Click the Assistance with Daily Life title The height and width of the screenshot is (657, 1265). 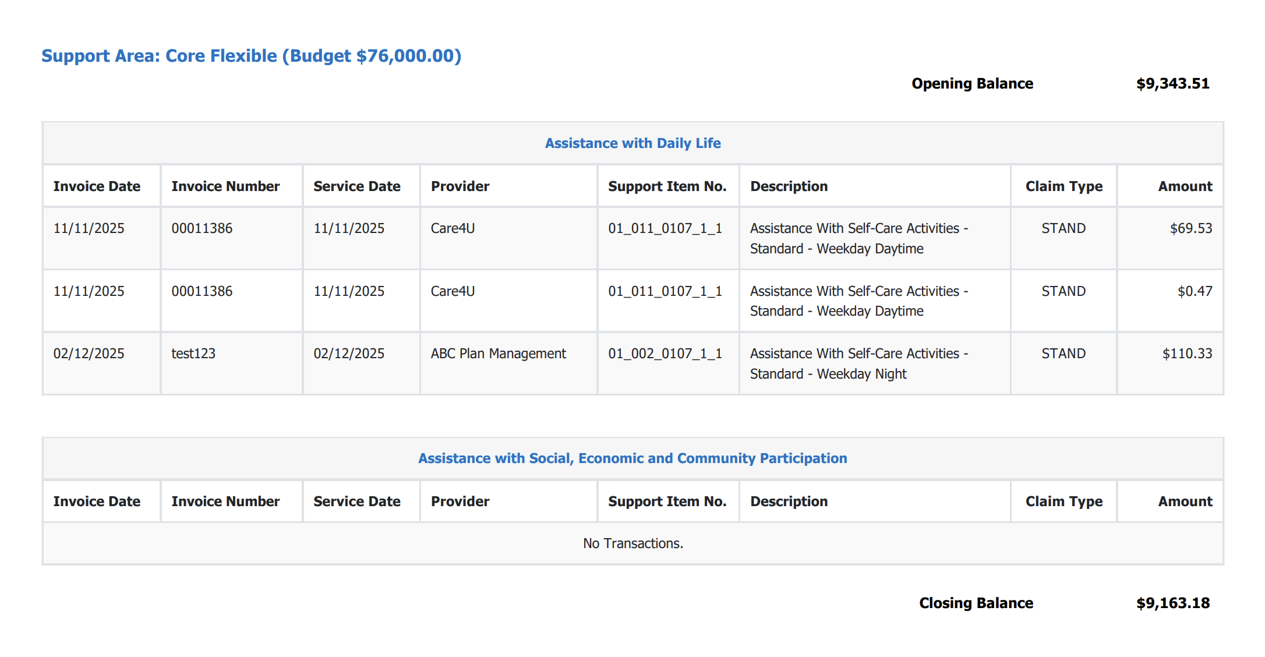point(632,143)
